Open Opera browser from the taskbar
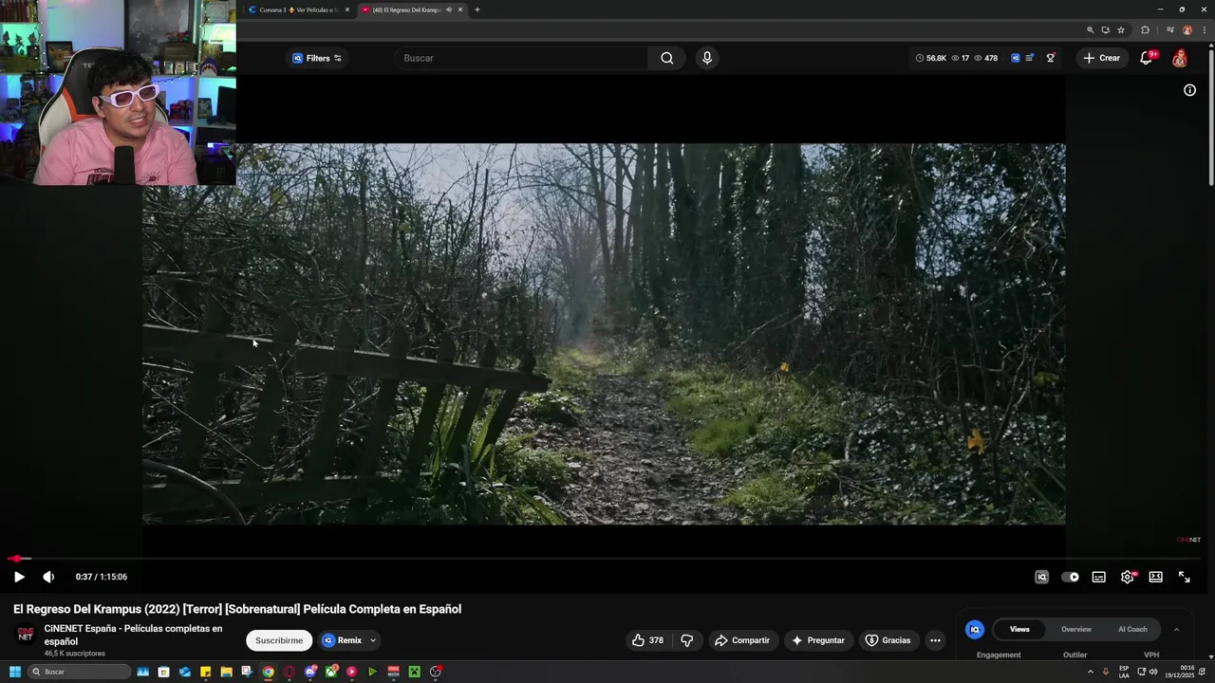1215x683 pixels. tap(290, 672)
